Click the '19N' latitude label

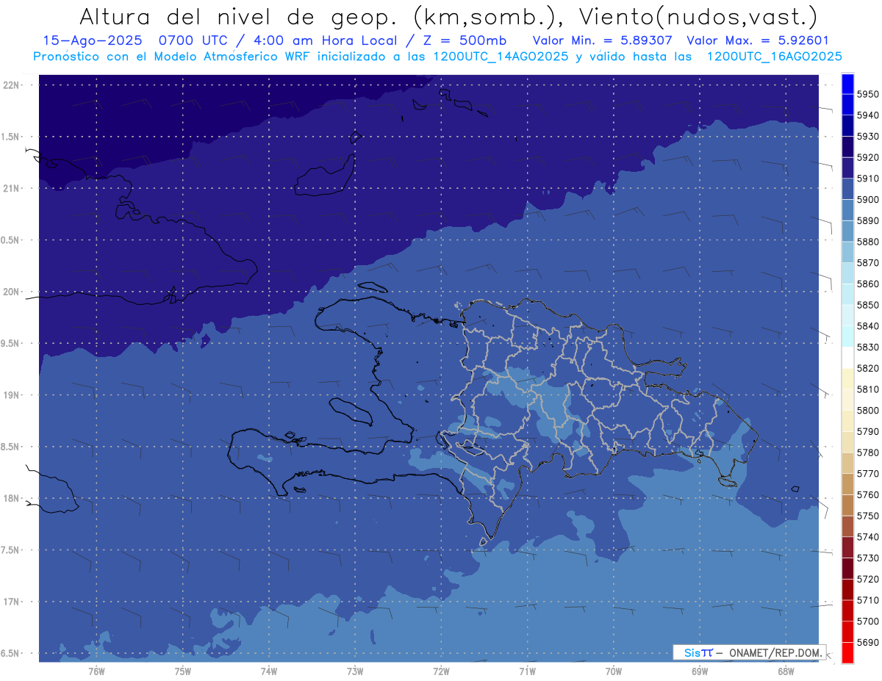12,394
